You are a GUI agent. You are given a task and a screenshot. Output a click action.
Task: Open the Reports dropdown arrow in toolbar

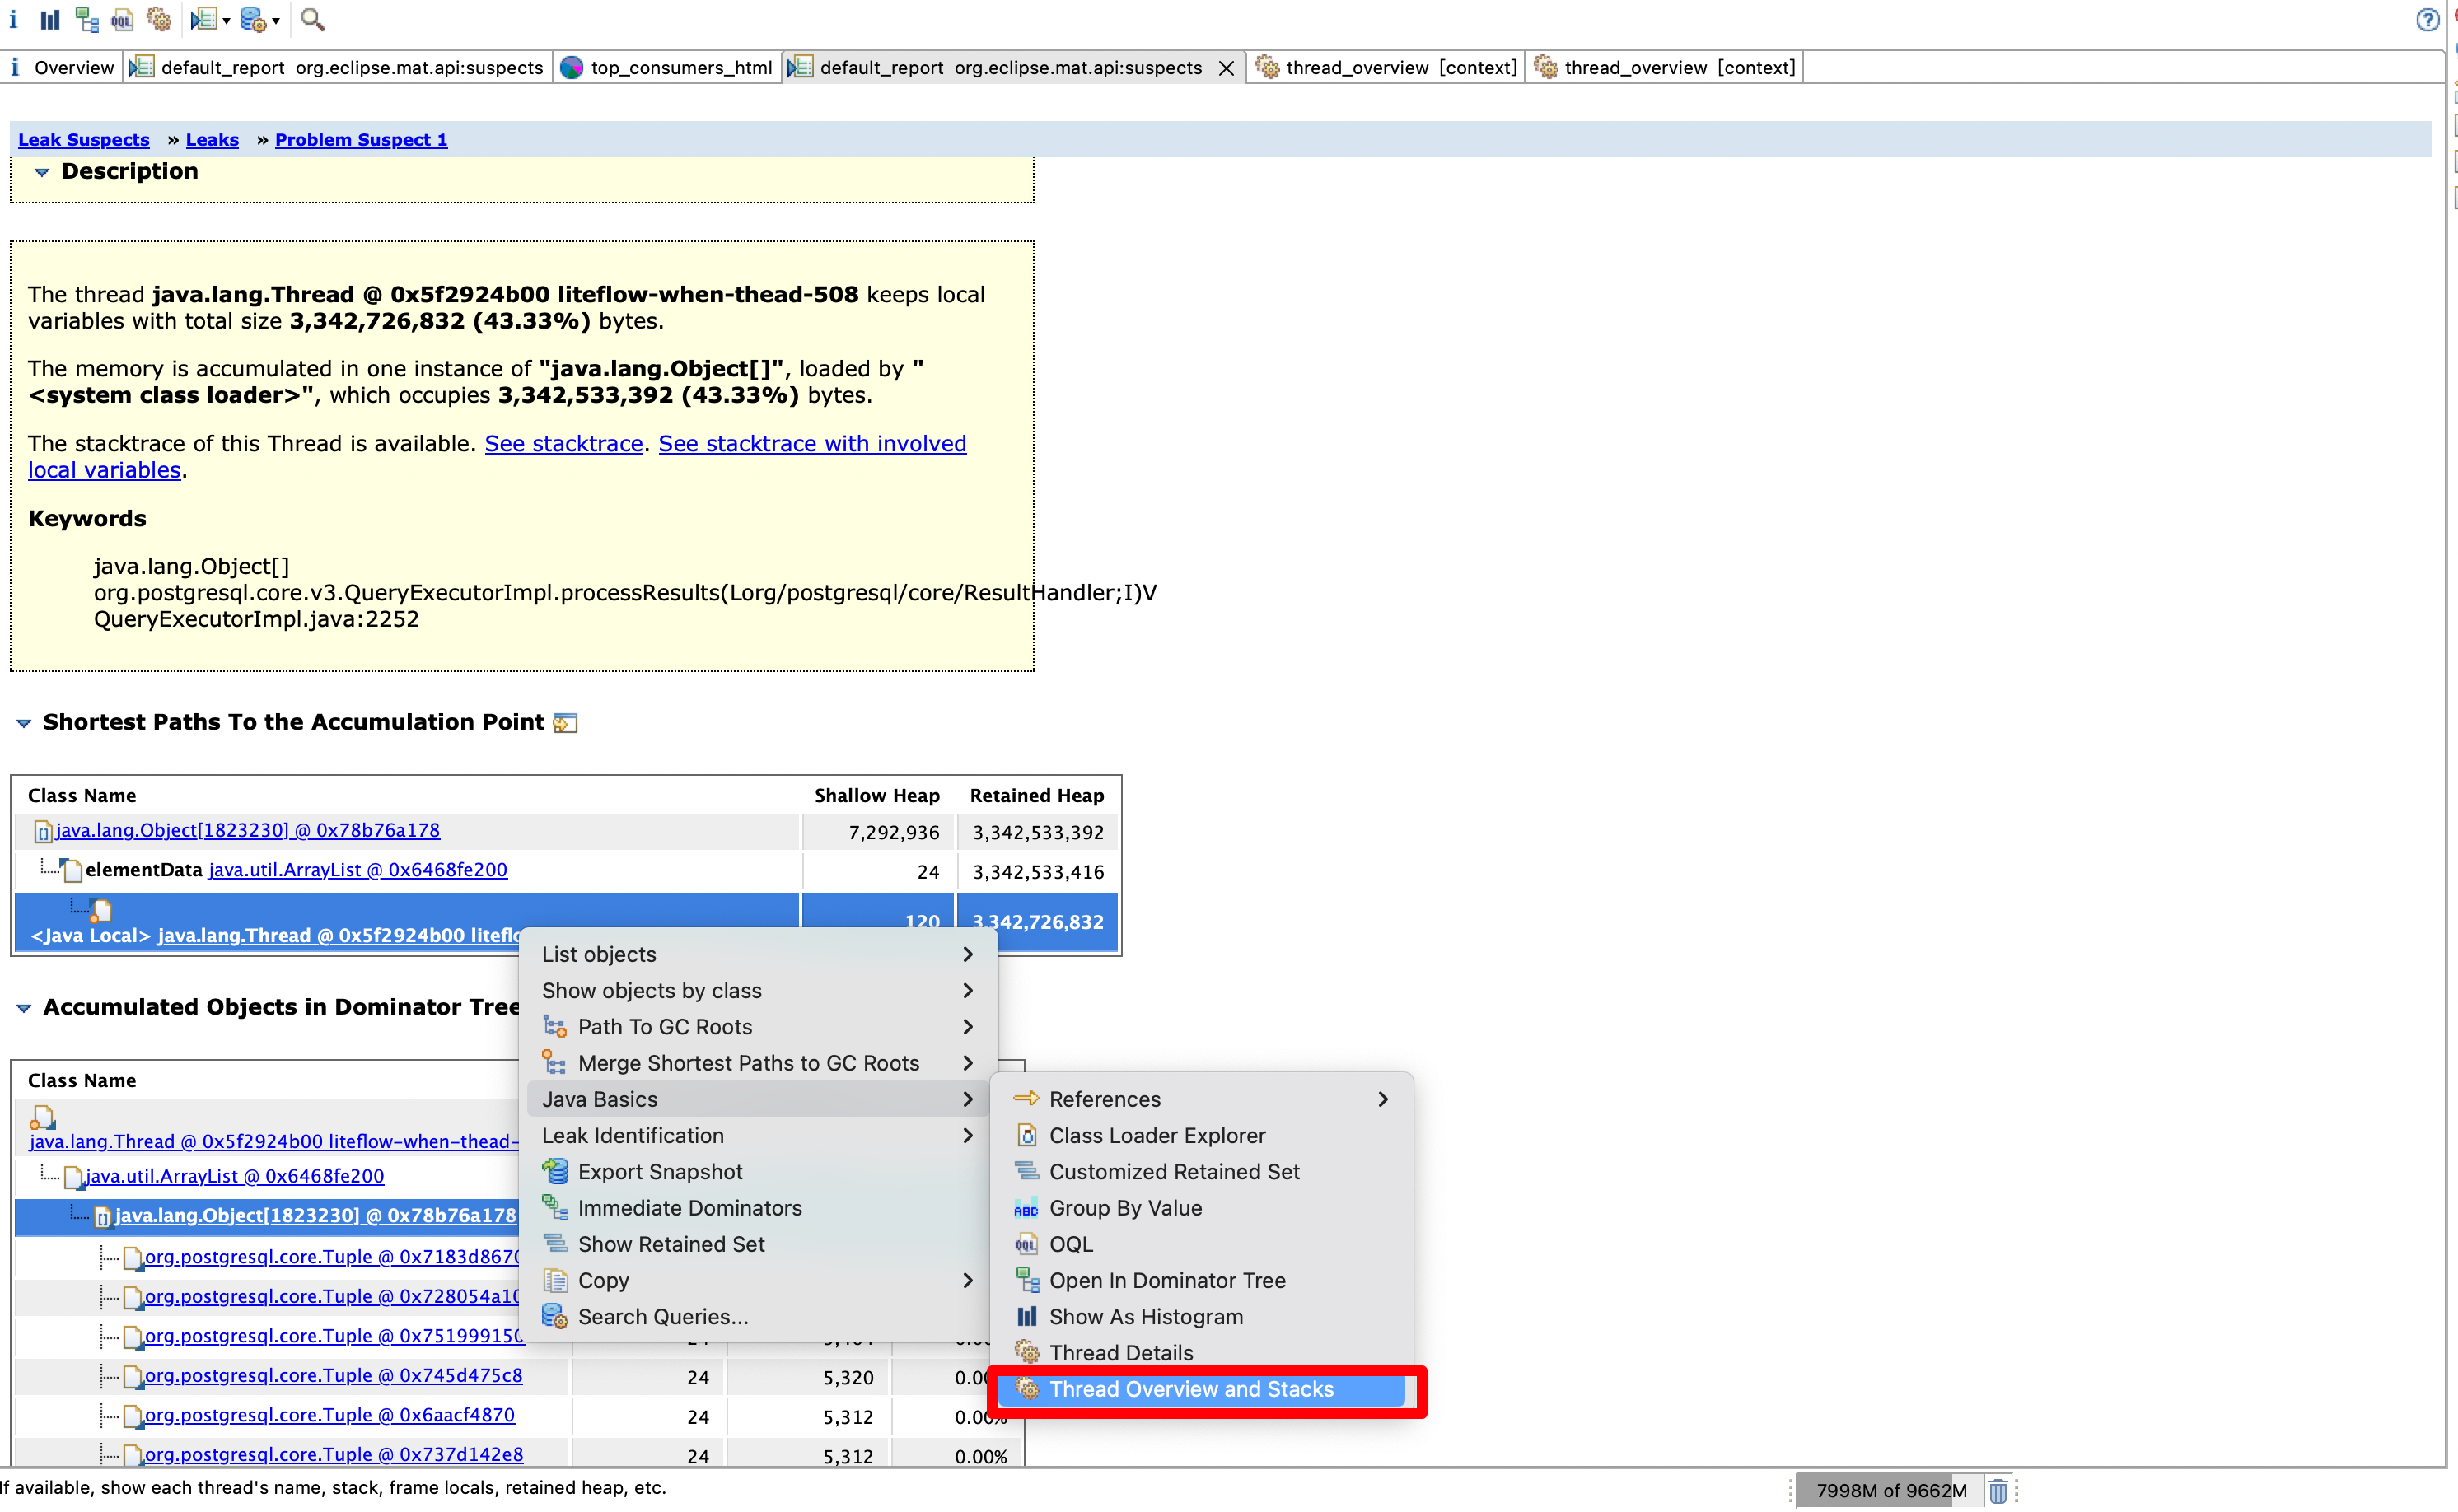(226, 20)
